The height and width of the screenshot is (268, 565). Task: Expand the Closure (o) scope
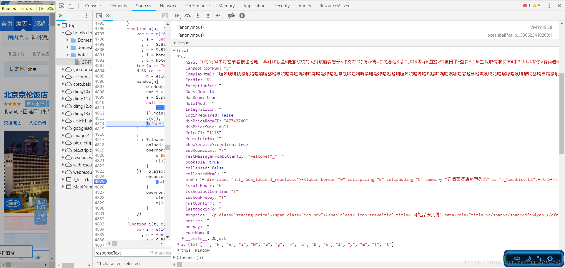174,257
